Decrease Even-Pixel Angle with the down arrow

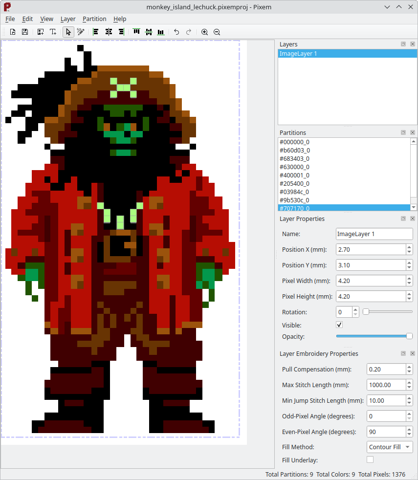pos(409,435)
